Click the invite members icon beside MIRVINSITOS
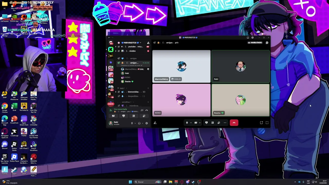Image resolution: width=329 pixels, height=185 pixels. click(x=148, y=43)
